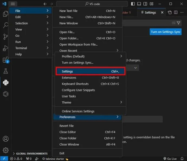This screenshot has width=187, height=161.
Task: Close the Settings tab
Action: click(x=162, y=12)
